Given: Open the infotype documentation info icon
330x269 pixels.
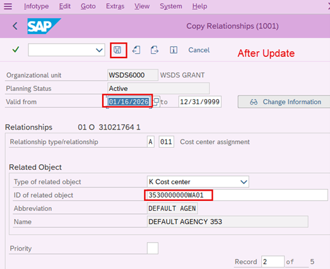Looking at the screenshot, I should coord(174,50).
